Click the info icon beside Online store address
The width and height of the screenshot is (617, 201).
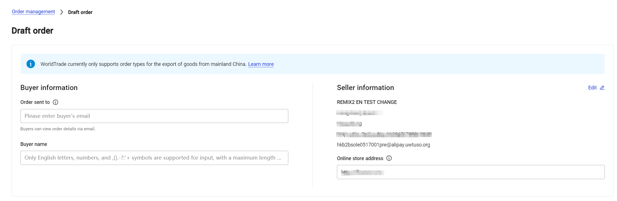(x=389, y=158)
